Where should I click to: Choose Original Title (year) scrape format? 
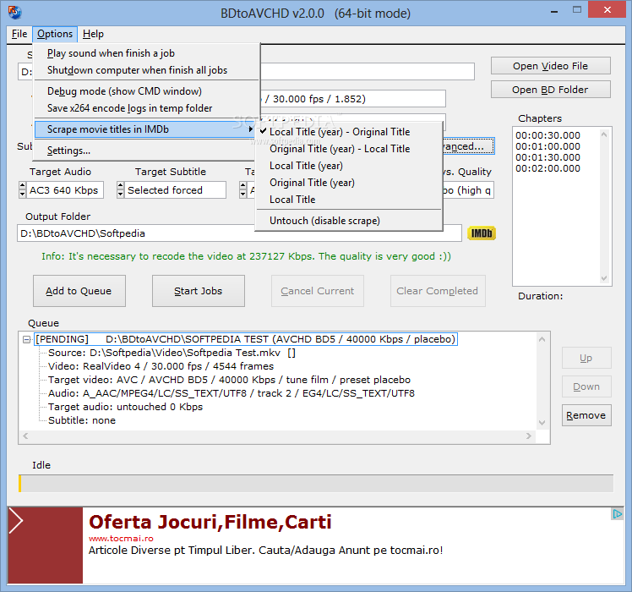pos(349,183)
